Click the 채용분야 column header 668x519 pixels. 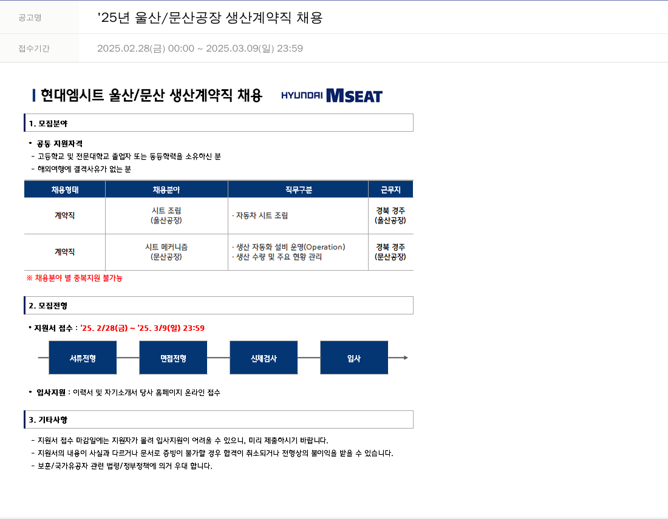pyautogui.click(x=166, y=189)
